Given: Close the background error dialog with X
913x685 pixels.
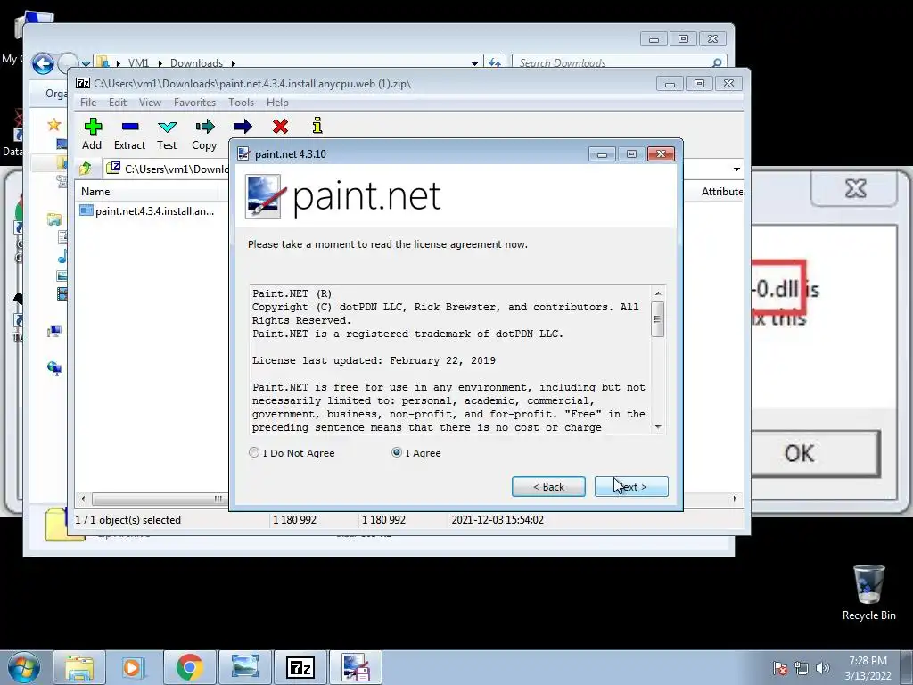Looking at the screenshot, I should 854,188.
